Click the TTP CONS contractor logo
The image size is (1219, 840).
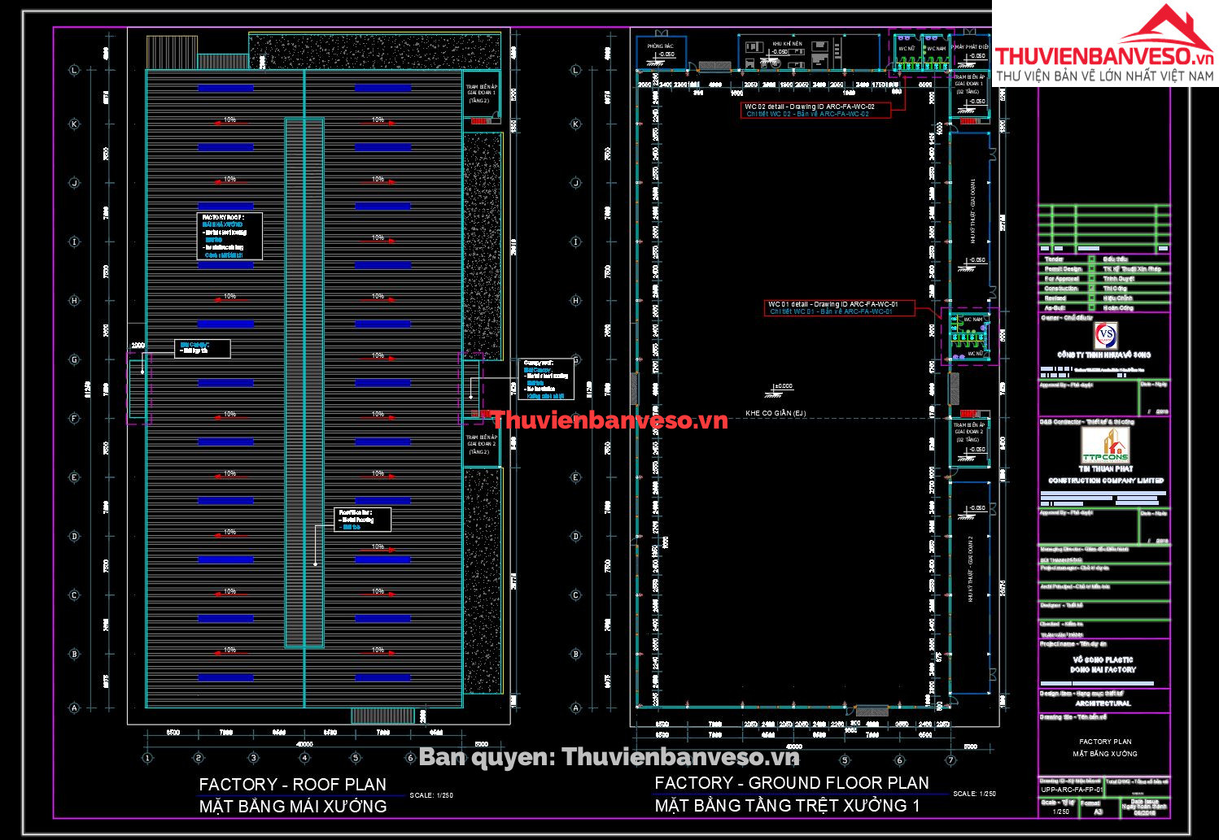tap(1104, 445)
